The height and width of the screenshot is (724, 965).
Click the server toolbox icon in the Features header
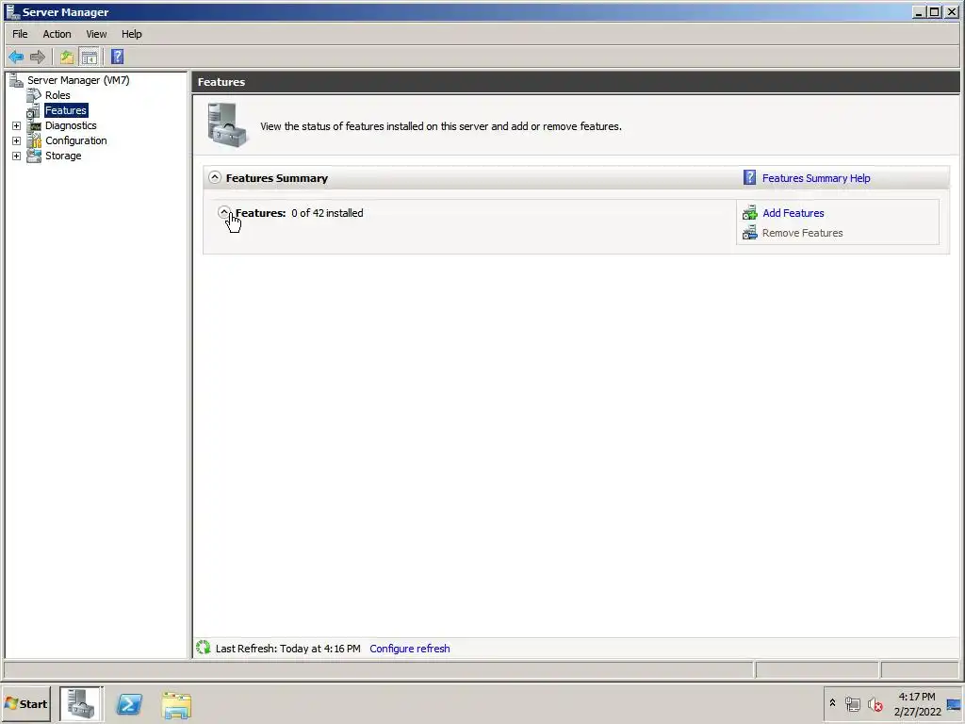pos(226,125)
